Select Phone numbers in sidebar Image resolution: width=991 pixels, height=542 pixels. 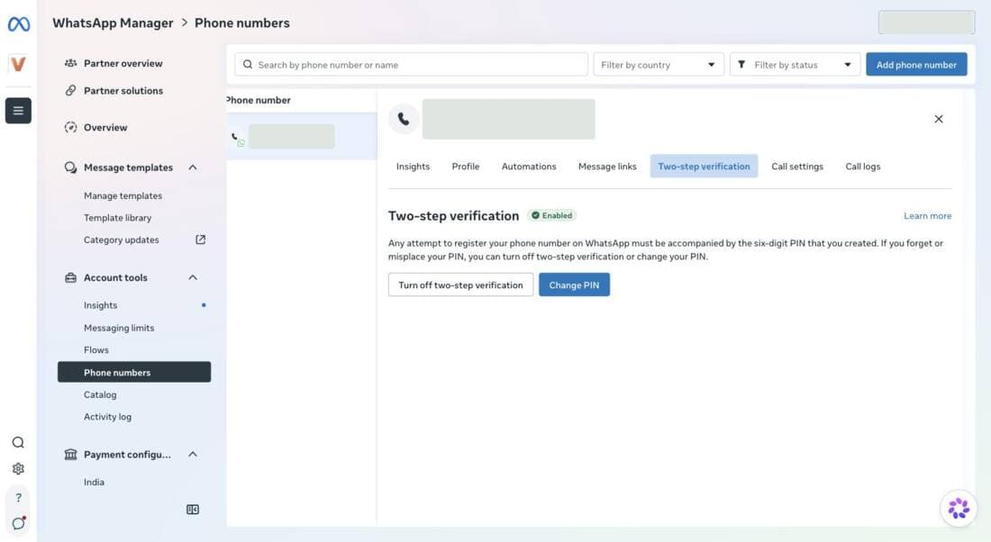[134, 372]
